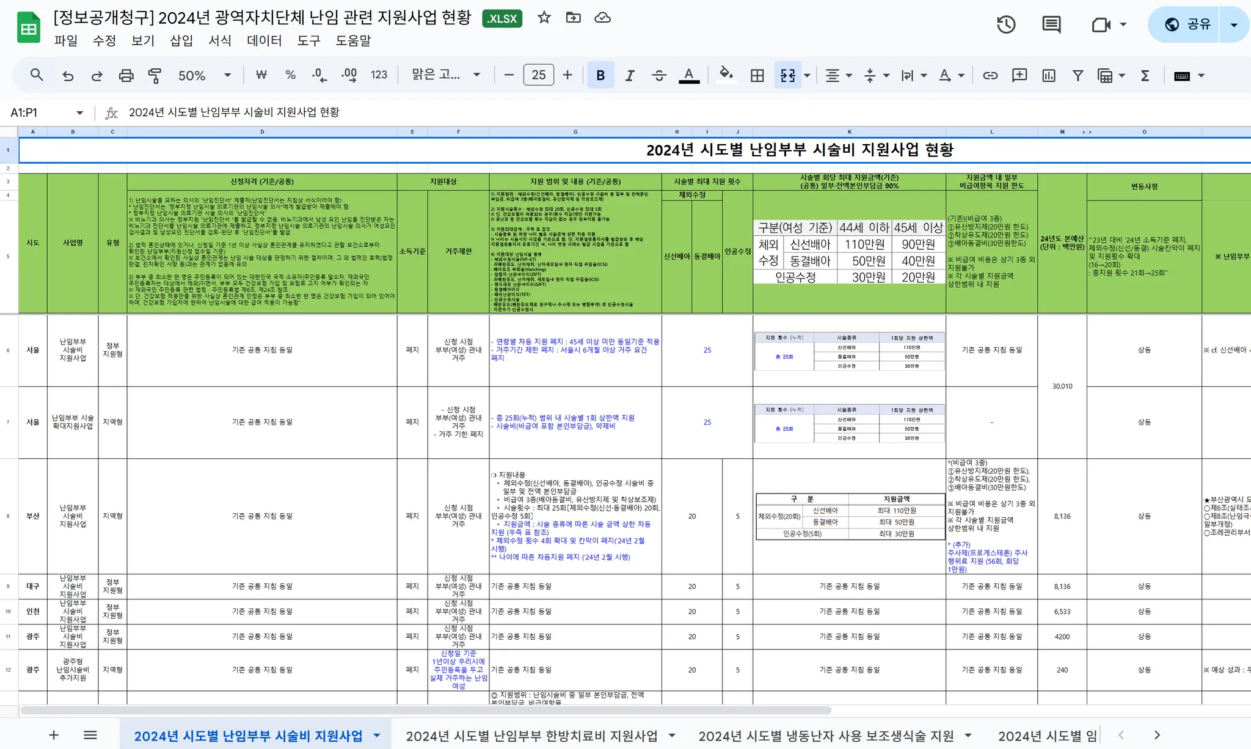Expand the font family dropdown

click(446, 75)
